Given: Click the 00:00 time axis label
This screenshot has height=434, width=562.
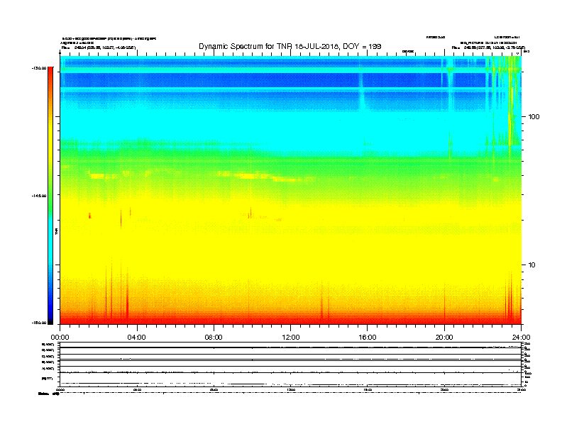Looking at the screenshot, I should 60,338.
